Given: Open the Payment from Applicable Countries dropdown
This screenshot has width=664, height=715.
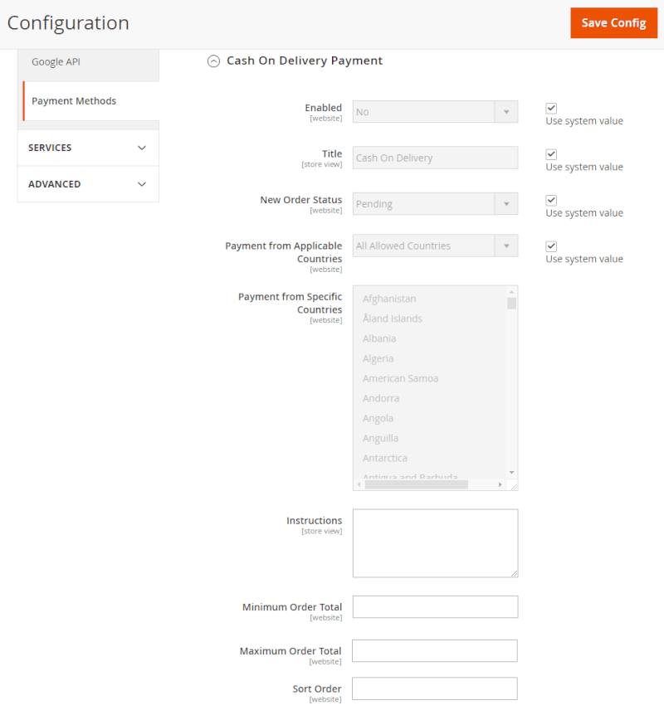Looking at the screenshot, I should point(435,245).
